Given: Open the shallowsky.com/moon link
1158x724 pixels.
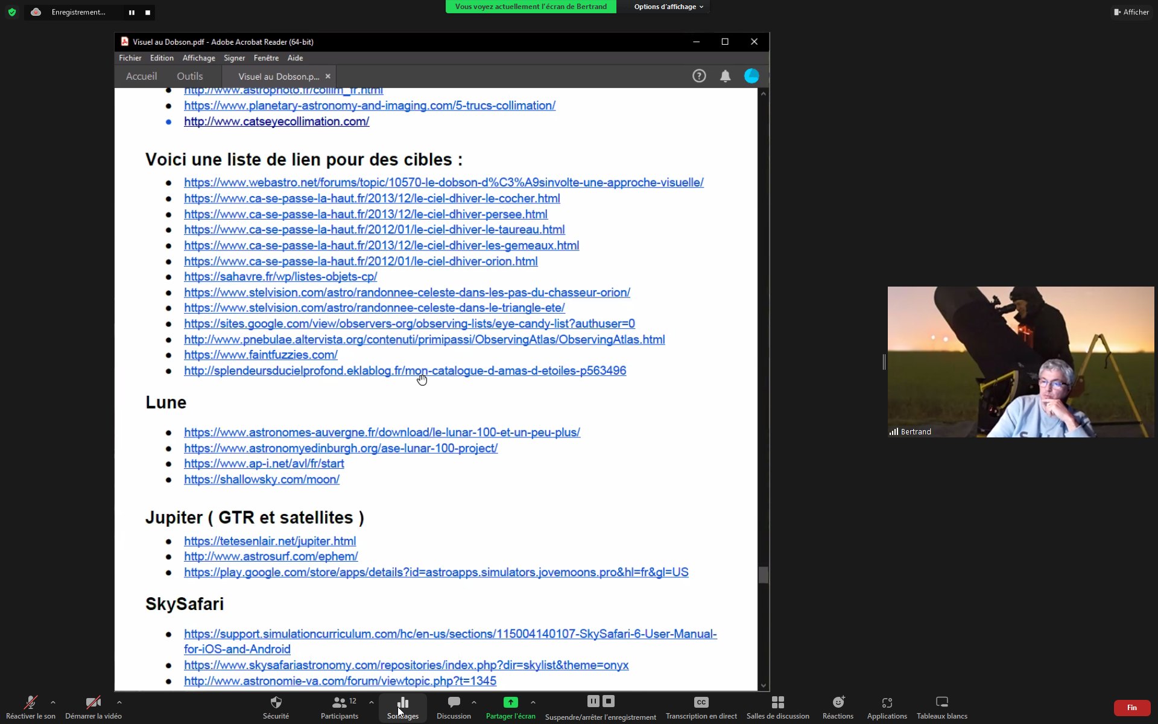Looking at the screenshot, I should click(x=262, y=480).
